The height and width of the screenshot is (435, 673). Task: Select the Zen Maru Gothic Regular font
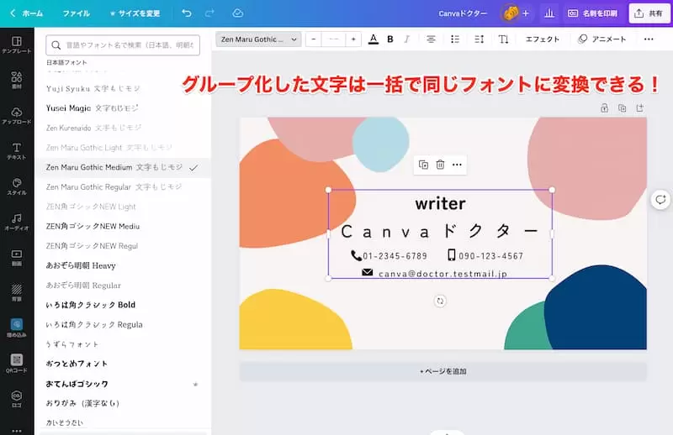(x=122, y=187)
